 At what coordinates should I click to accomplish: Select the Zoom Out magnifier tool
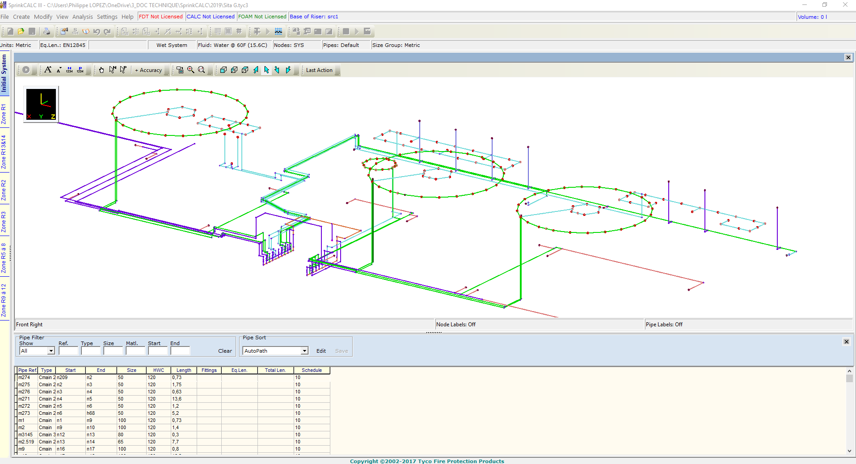[202, 70]
